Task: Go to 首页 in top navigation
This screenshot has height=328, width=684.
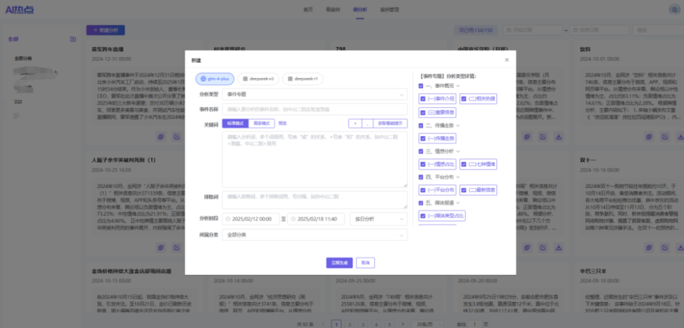Action: tap(308, 9)
